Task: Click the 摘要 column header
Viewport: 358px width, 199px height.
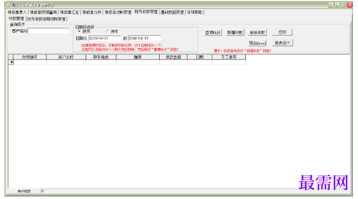Action: (137, 57)
